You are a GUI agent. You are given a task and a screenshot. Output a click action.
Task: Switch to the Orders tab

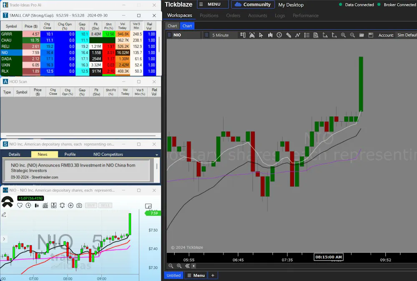[233, 15]
